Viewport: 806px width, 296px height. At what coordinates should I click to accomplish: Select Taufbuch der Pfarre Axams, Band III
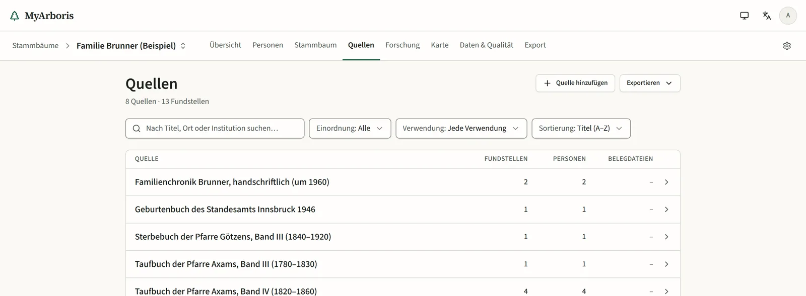click(403, 264)
